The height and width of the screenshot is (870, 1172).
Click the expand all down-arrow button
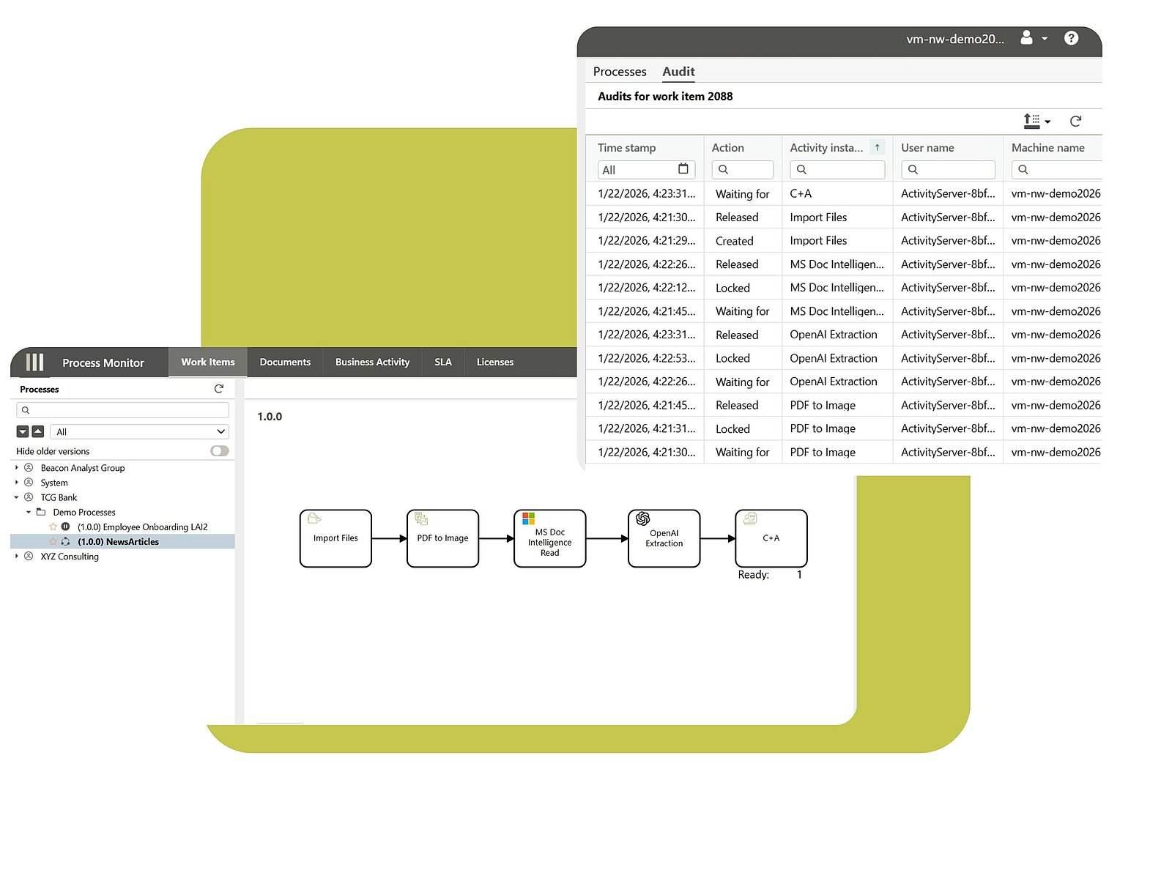click(23, 431)
